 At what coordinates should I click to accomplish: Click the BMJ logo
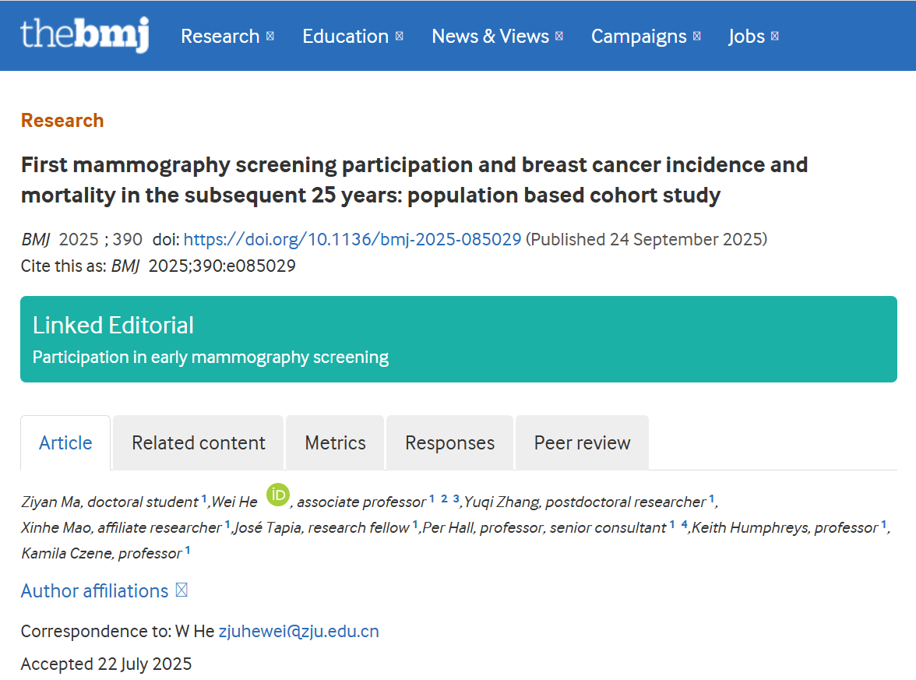pyautogui.click(x=84, y=35)
